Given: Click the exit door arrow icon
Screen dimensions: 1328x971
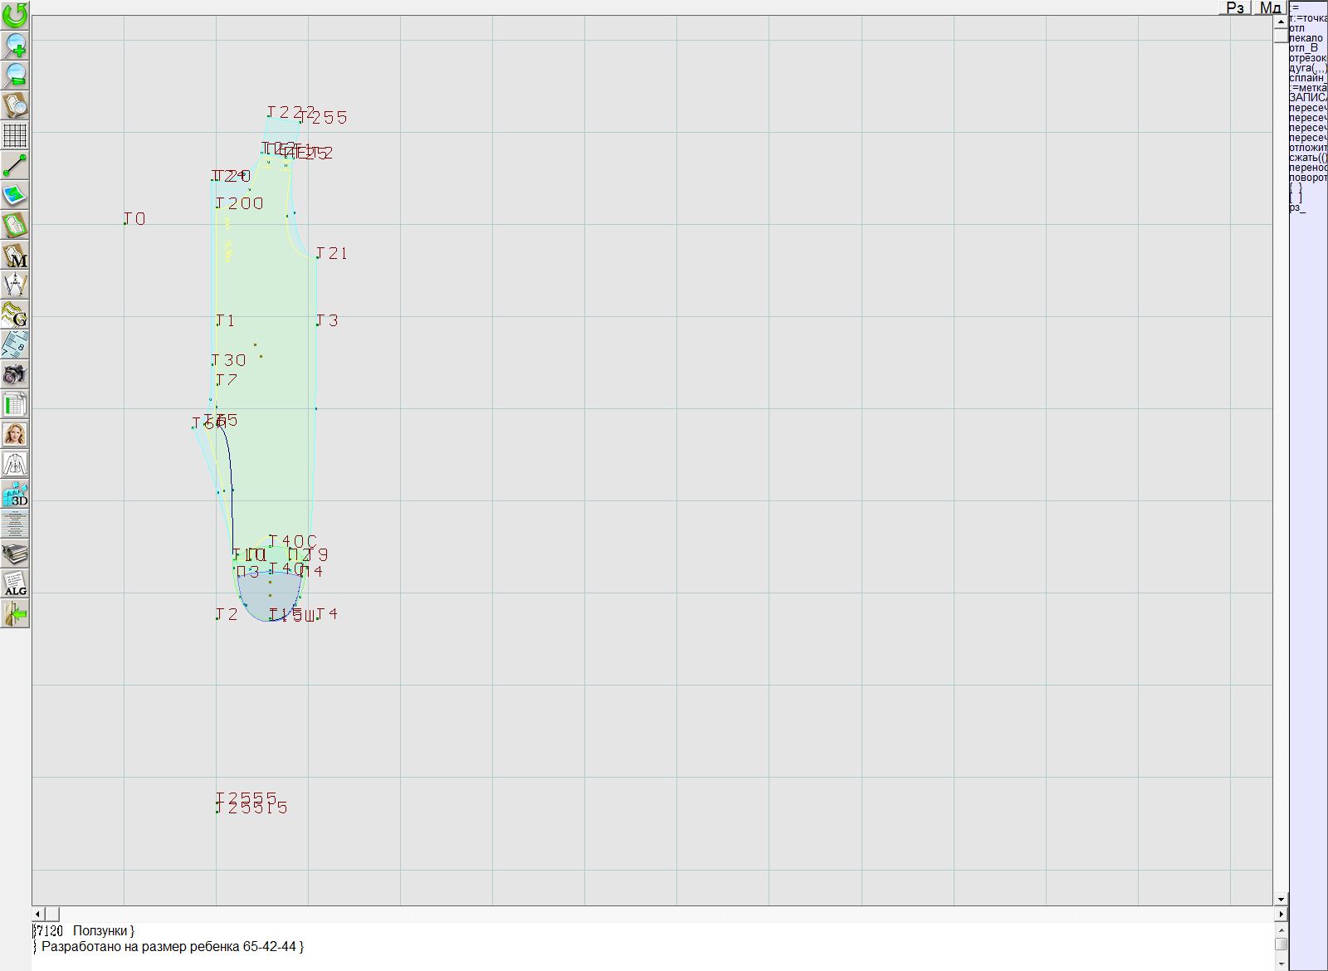Looking at the screenshot, I should tap(15, 613).
